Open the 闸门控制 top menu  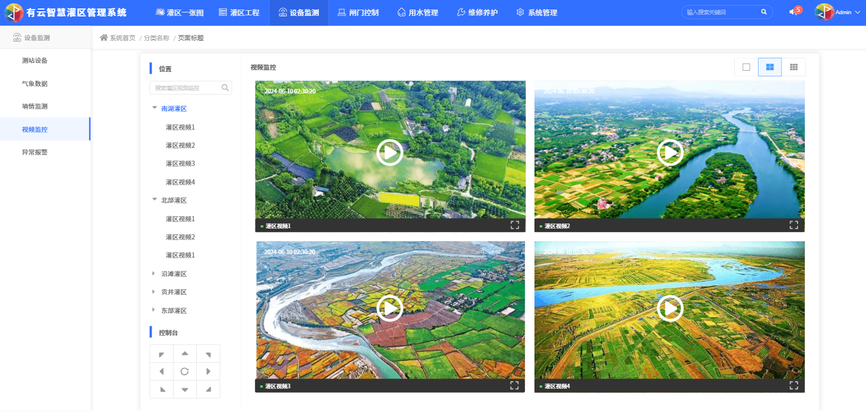point(358,12)
